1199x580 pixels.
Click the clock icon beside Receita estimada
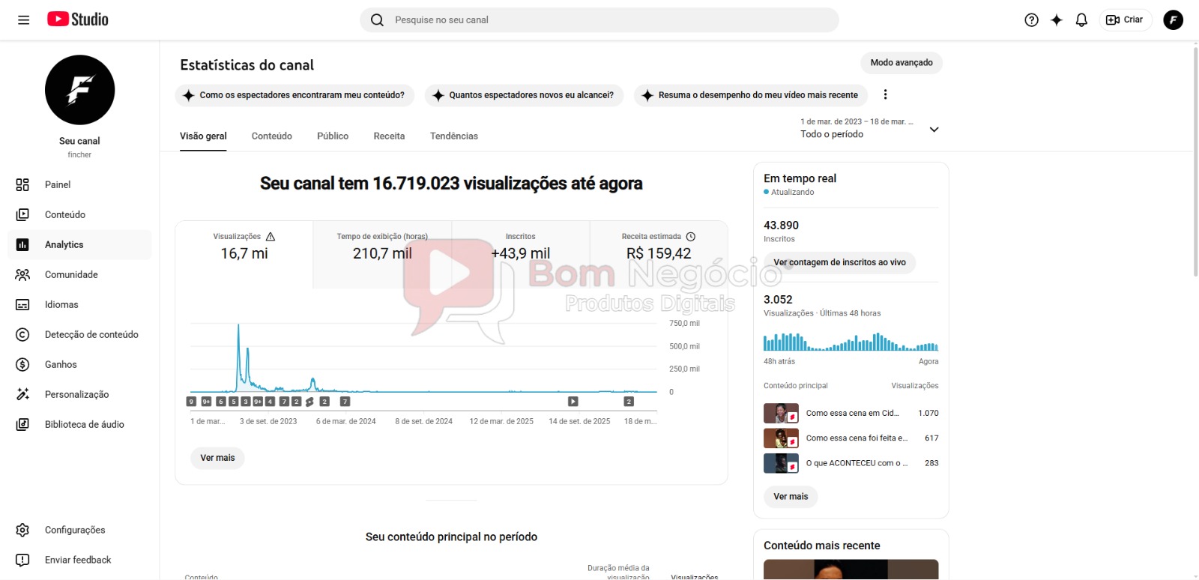pos(691,237)
